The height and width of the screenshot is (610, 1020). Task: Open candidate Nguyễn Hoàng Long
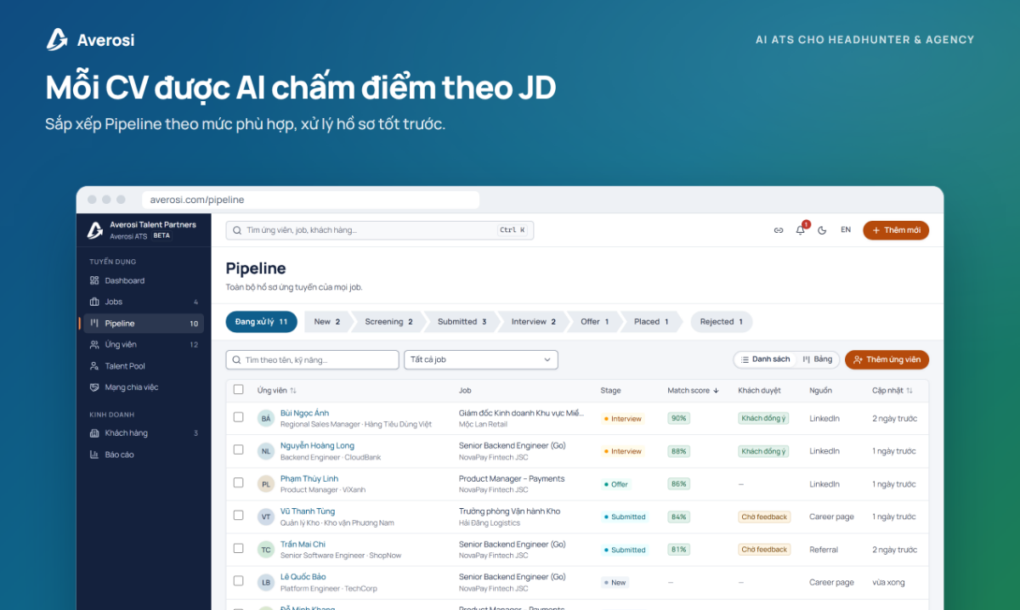(x=317, y=446)
